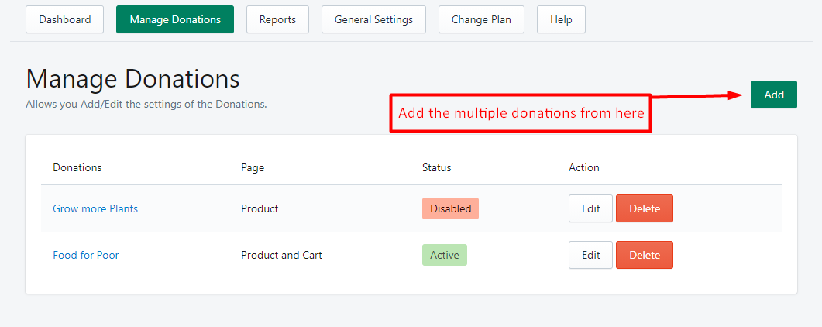
Task: Click the Donations column header
Action: [x=77, y=167]
